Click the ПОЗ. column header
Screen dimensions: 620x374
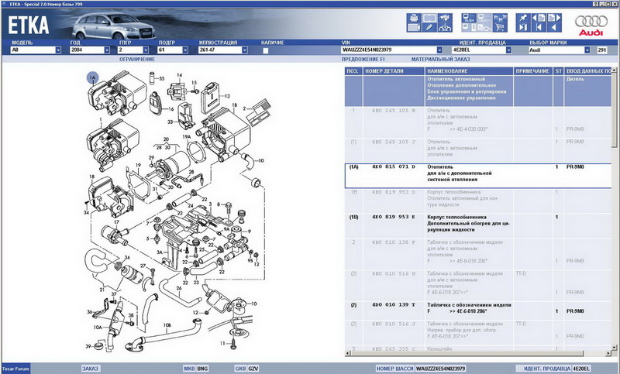(353, 71)
